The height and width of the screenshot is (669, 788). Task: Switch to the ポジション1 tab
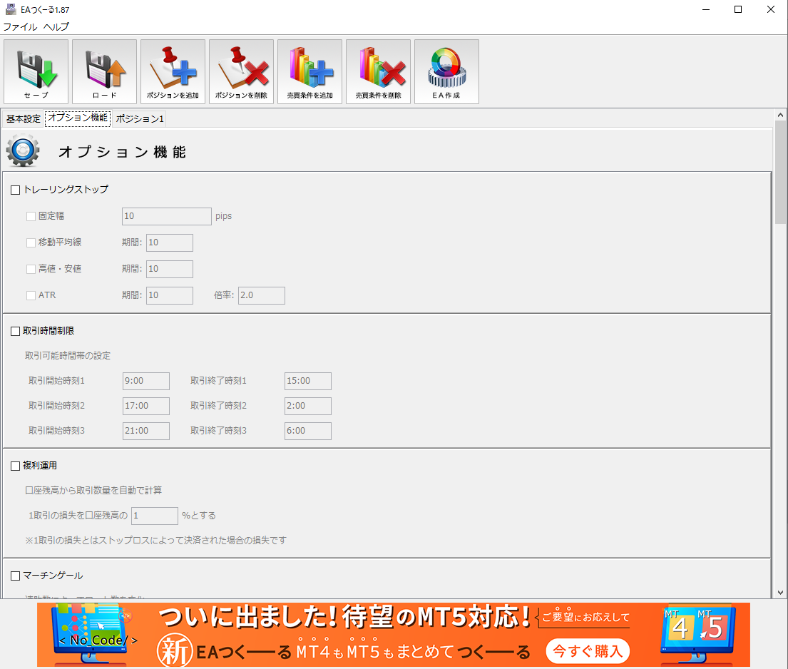pos(140,119)
